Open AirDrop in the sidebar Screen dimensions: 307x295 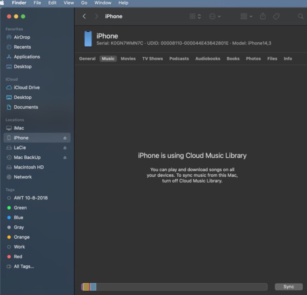click(37, 37)
